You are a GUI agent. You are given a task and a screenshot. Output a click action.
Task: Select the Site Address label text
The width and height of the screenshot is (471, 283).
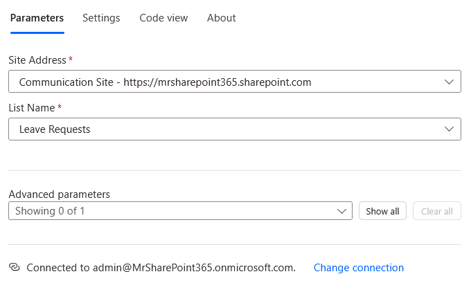pyautogui.click(x=37, y=60)
